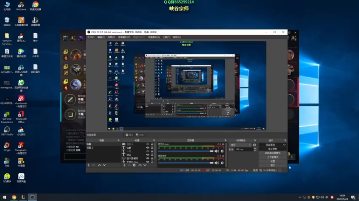The image size is (359, 201).
Task: Pop out the Scene Transitions dock panel
Action: (255, 140)
